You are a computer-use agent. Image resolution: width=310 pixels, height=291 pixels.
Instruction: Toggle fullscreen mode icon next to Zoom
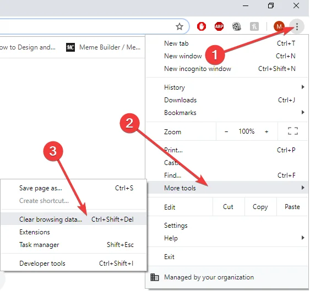point(293,131)
